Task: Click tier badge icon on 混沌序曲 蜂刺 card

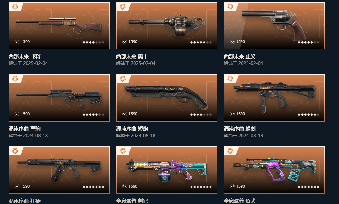Action: 230,79
